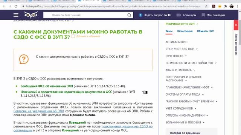241x135 pixels.
Task: Click Сообщений ФСС об изменении ЭЛН
Action: (x=47, y=86)
